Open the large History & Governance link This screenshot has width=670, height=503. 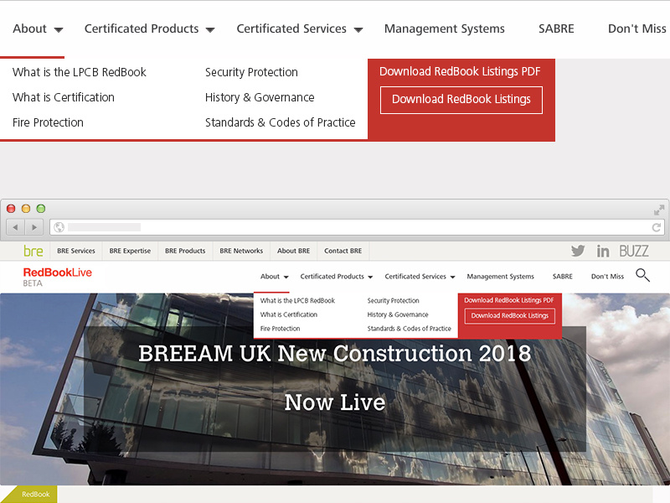[260, 97]
